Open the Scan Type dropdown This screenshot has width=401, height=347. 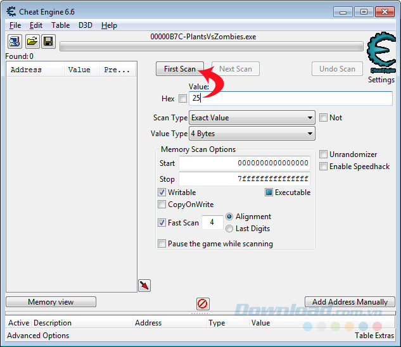click(252, 118)
